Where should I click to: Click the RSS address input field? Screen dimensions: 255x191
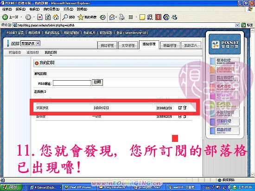point(72,83)
